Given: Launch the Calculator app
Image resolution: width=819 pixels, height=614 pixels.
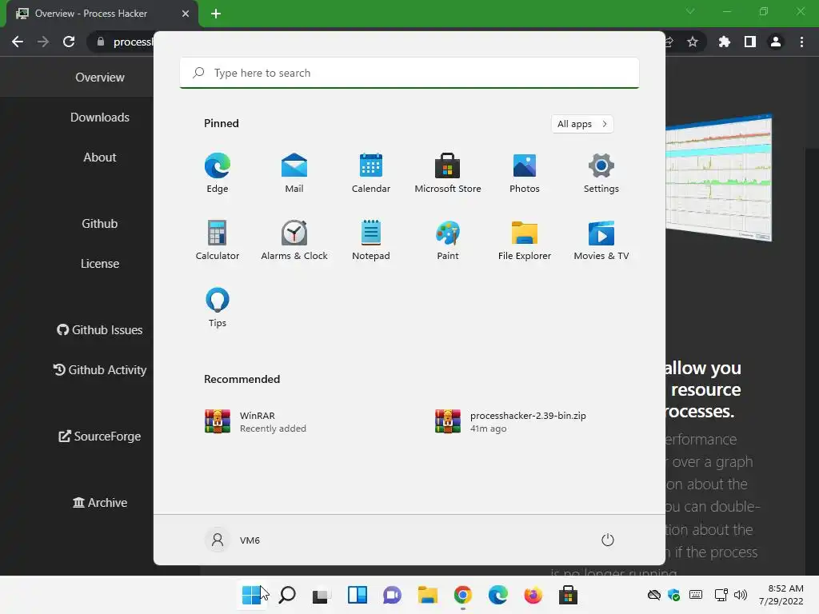Looking at the screenshot, I should point(218,240).
